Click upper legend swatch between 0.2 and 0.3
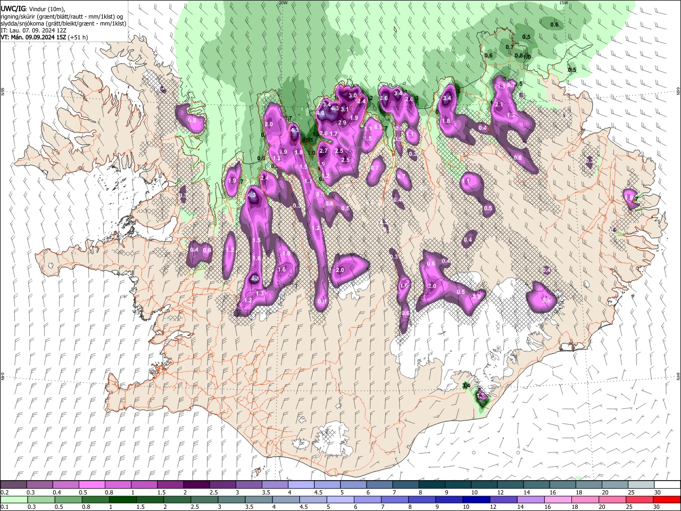The image size is (681, 511). tap(13, 484)
